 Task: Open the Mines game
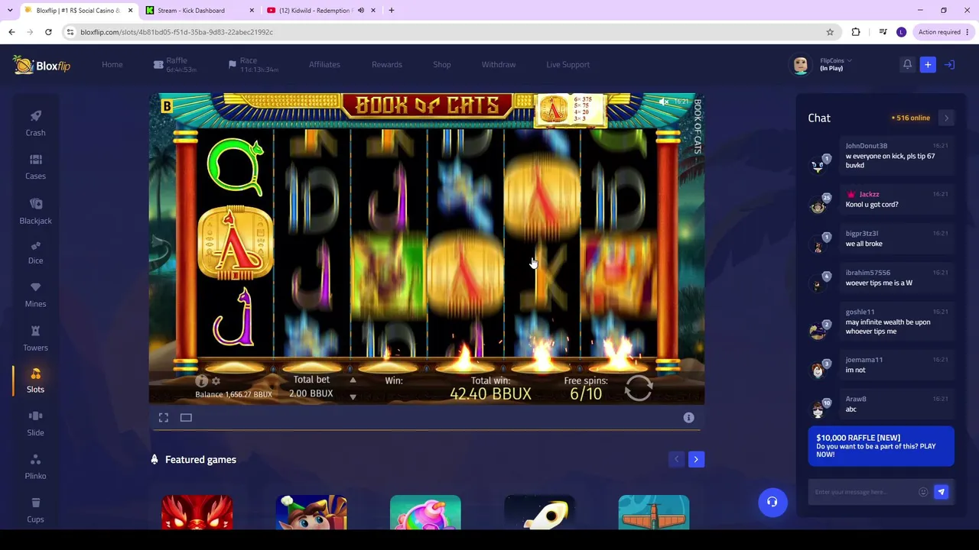pos(35,295)
